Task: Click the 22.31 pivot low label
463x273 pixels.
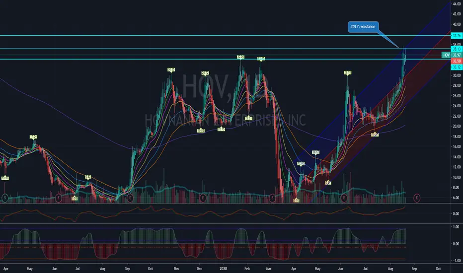Action: coord(248,118)
